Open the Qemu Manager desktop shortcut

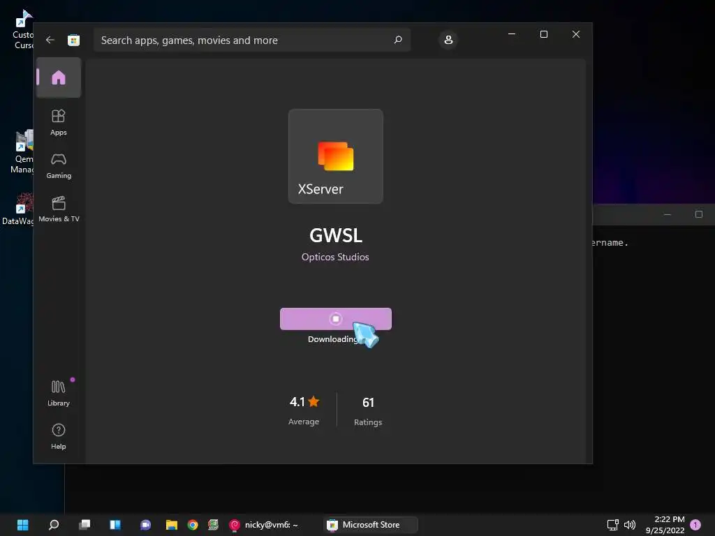(22, 151)
